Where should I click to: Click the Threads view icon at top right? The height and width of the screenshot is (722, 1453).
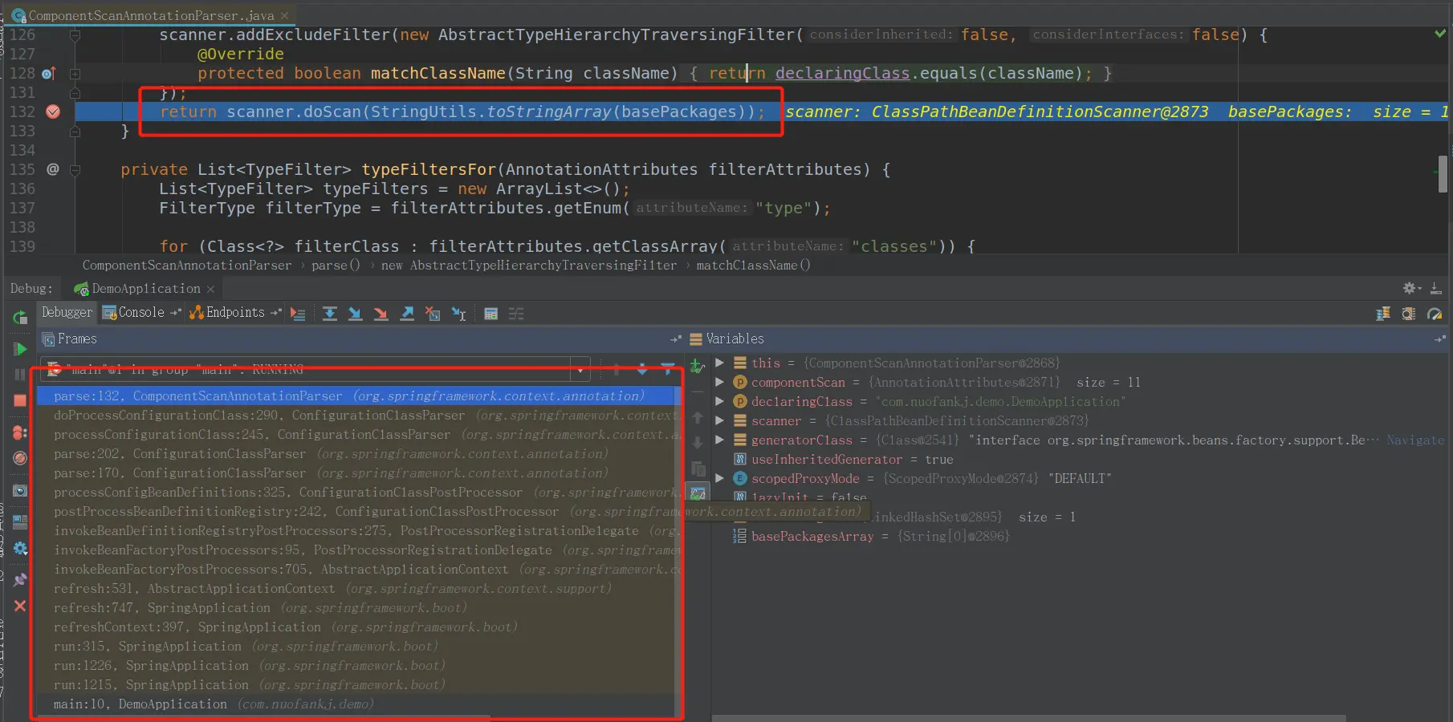[x=1383, y=314]
